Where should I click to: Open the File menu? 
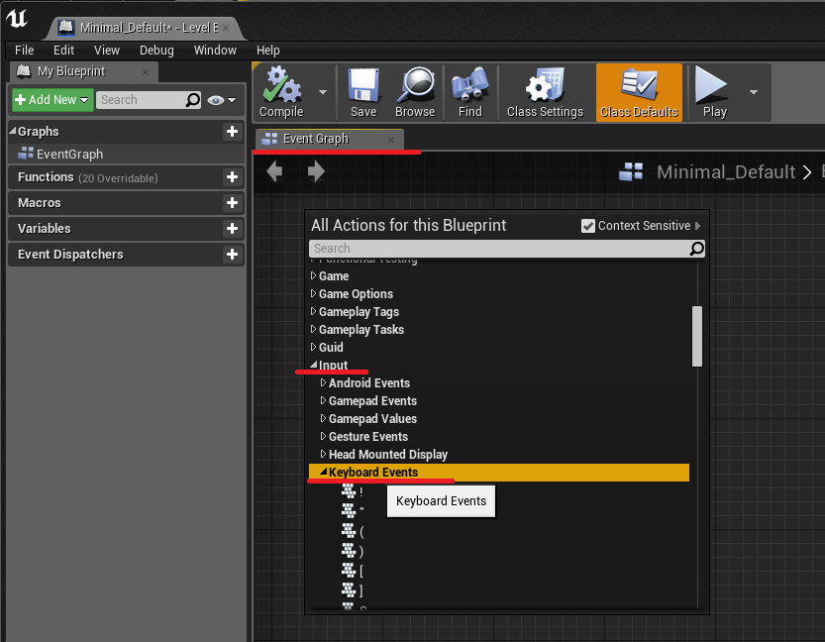[x=24, y=50]
